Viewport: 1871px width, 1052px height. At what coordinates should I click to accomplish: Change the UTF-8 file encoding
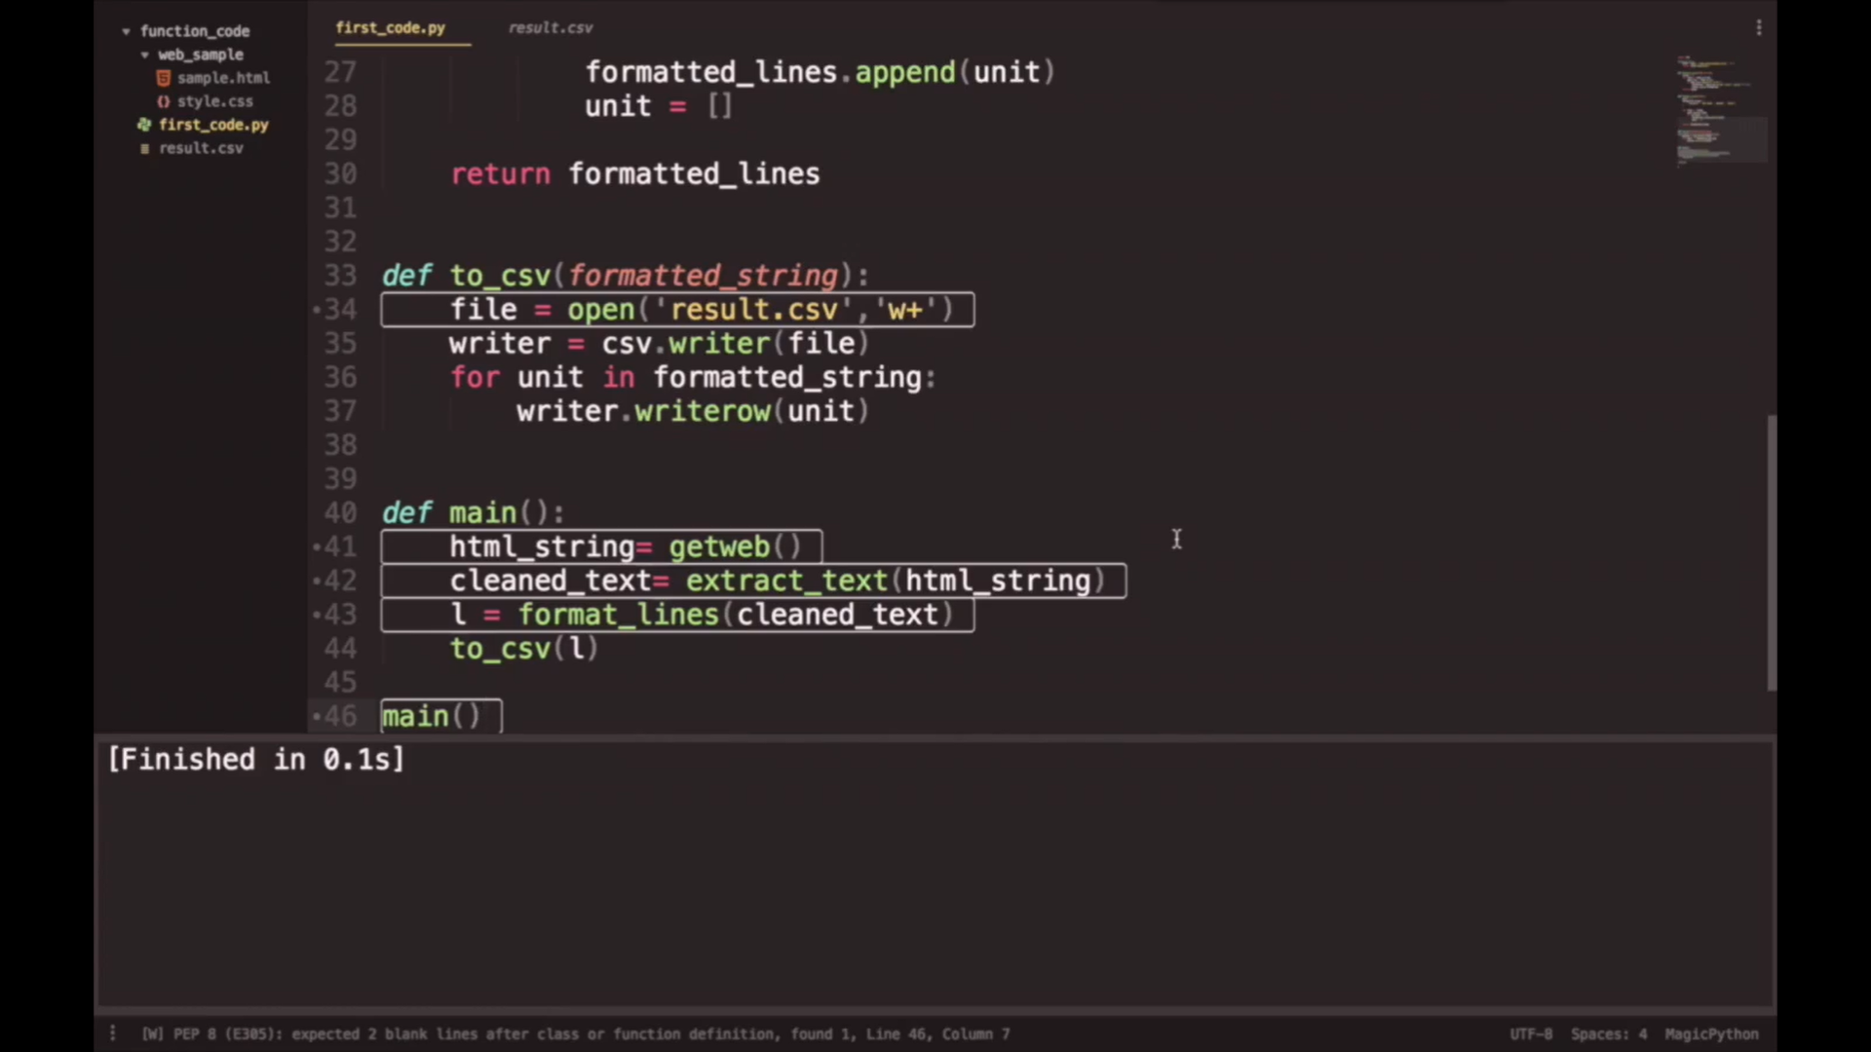tap(1531, 1033)
